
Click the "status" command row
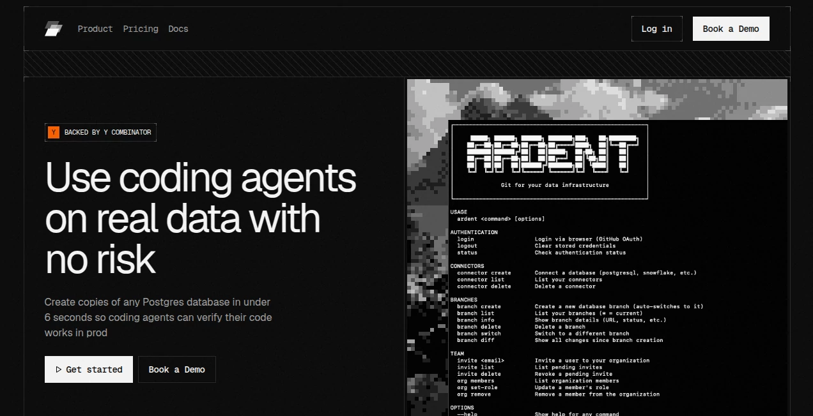pyautogui.click(x=467, y=253)
